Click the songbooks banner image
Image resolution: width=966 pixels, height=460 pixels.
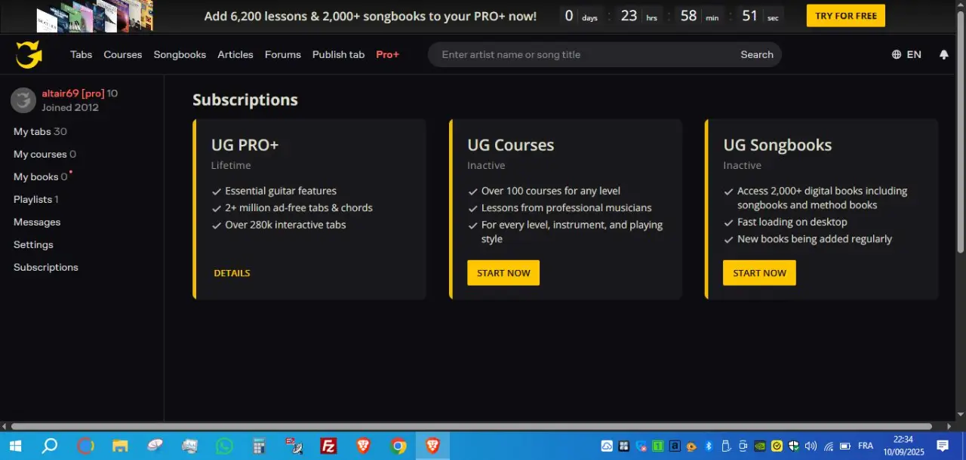[x=94, y=16]
